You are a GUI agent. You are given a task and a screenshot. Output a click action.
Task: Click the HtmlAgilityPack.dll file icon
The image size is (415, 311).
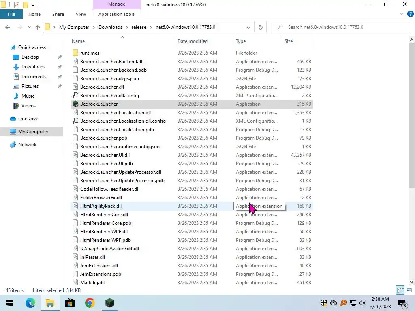coord(75,206)
